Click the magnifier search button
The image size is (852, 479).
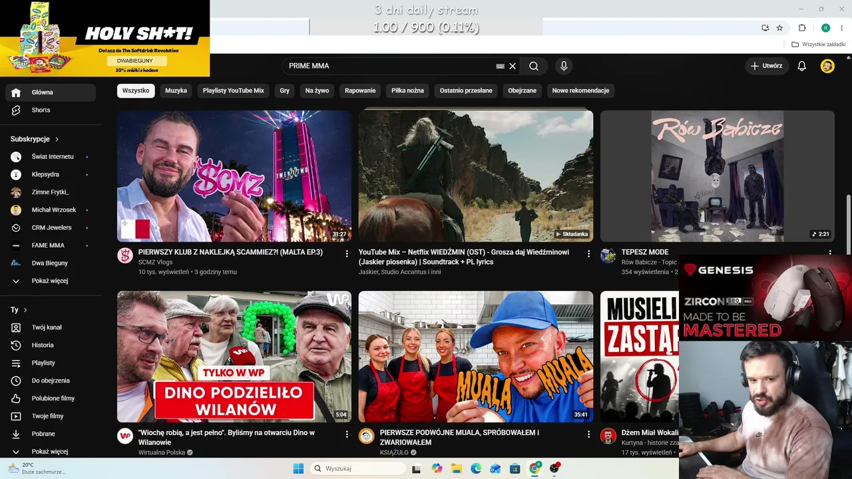[x=534, y=66]
